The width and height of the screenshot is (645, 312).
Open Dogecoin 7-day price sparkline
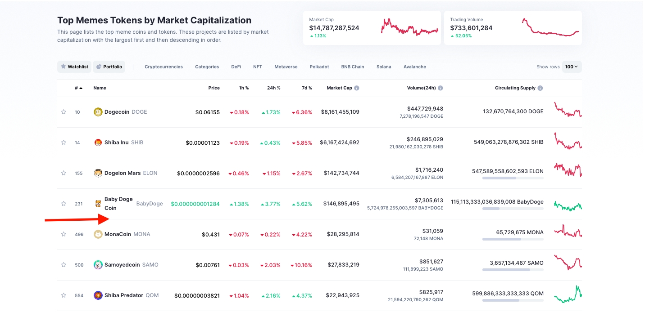[x=568, y=110]
